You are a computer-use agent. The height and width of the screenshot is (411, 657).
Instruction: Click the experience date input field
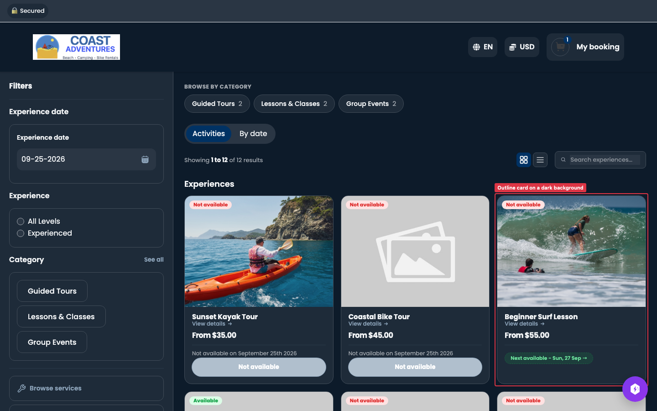pyautogui.click(x=86, y=159)
